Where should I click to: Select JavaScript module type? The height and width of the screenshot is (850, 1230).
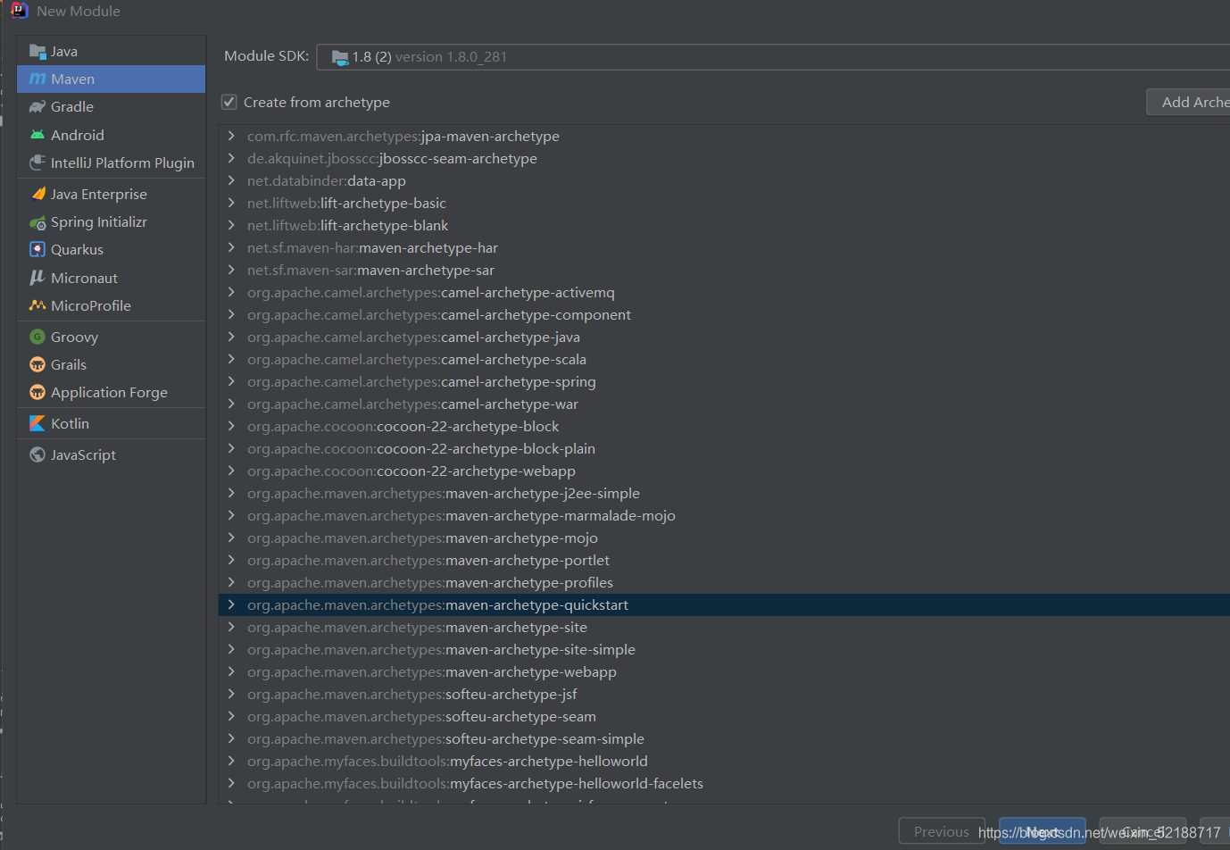pyautogui.click(x=112, y=454)
